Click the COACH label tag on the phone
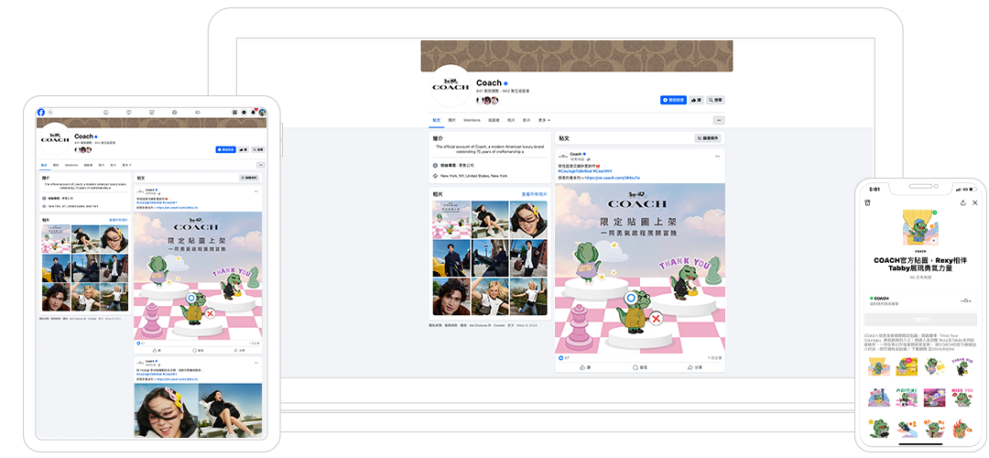Viewport: 989px width, 458px height. [x=921, y=251]
